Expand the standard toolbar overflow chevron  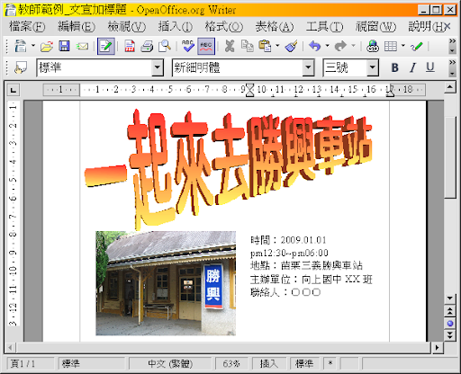pyautogui.click(x=452, y=40)
